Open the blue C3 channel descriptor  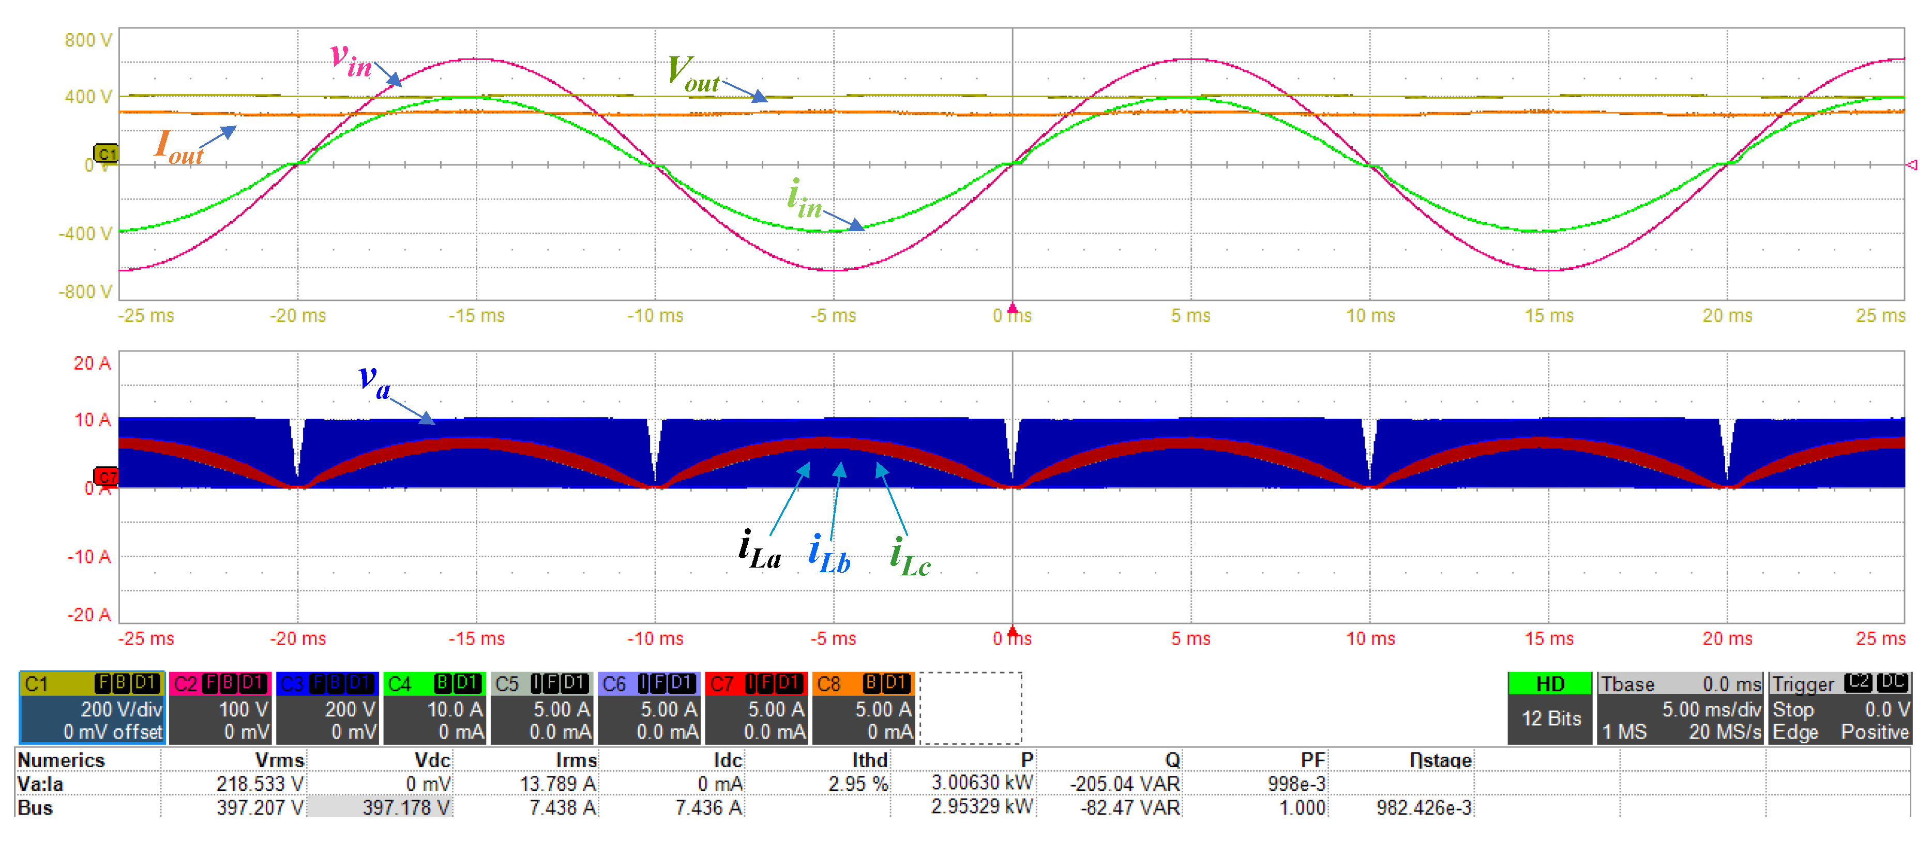(328, 707)
